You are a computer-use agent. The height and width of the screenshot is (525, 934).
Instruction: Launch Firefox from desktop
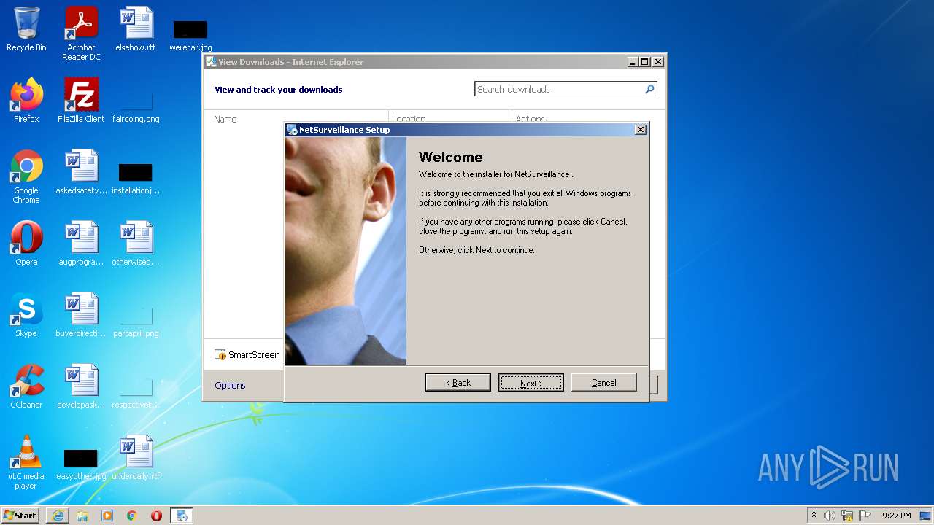pos(26,101)
